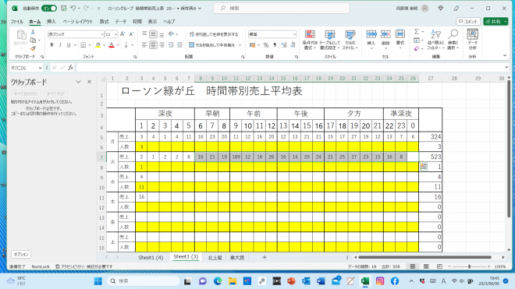Expand the font name dropdown
This screenshot has width=515, height=289.
click(x=101, y=34)
